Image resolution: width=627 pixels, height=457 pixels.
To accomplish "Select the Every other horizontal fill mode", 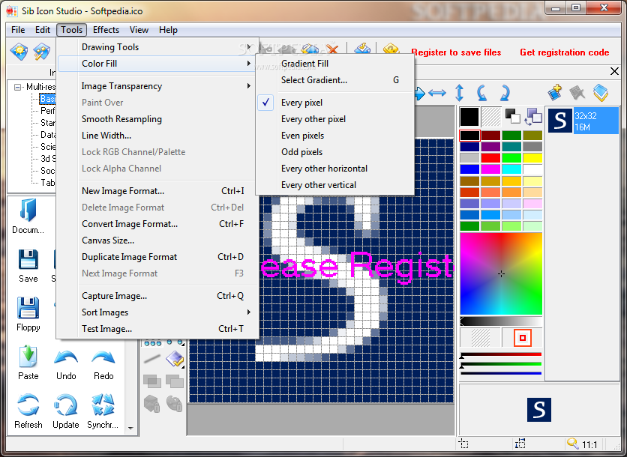I will point(335,169).
